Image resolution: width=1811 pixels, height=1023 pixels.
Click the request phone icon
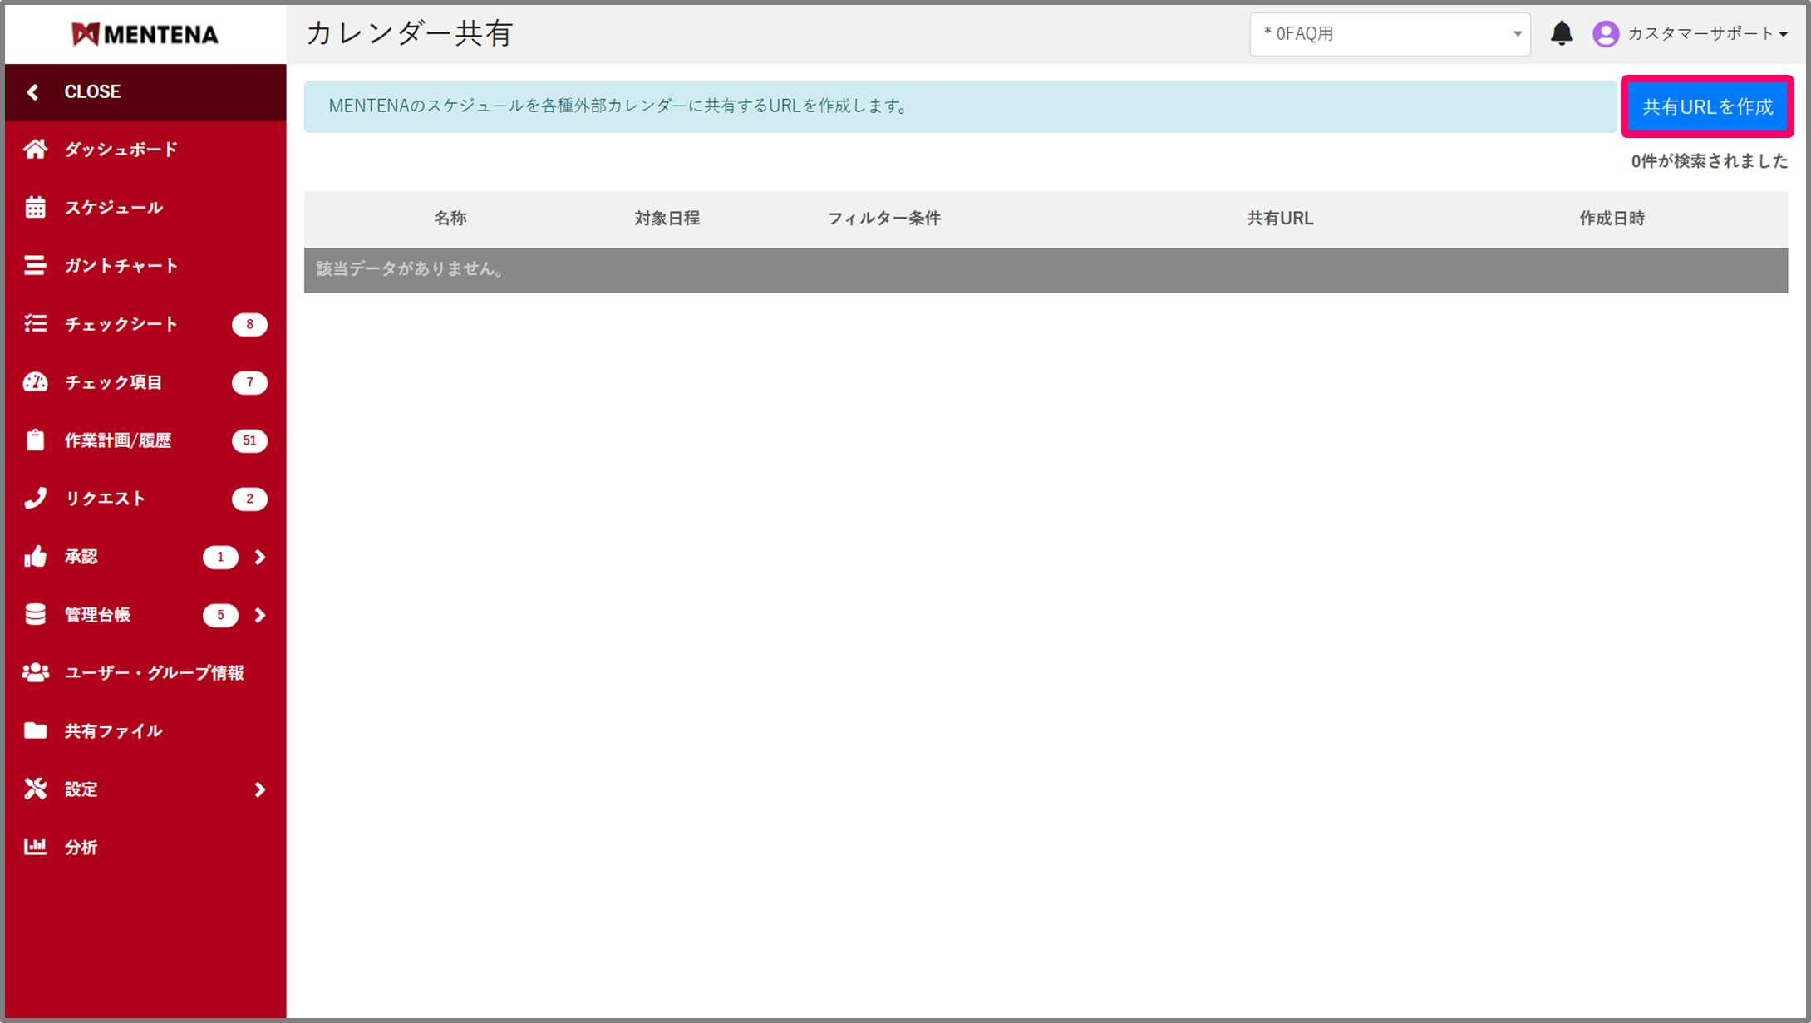tap(35, 499)
